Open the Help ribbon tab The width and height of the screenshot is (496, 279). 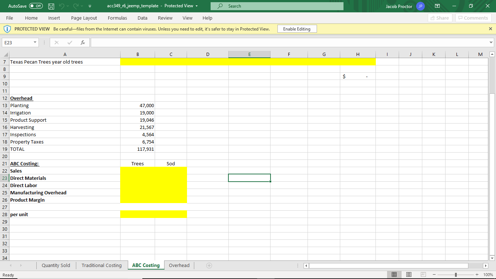[x=207, y=18]
